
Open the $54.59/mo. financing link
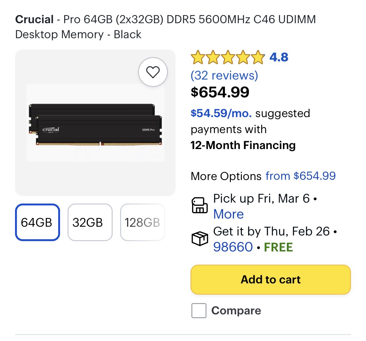tap(221, 113)
